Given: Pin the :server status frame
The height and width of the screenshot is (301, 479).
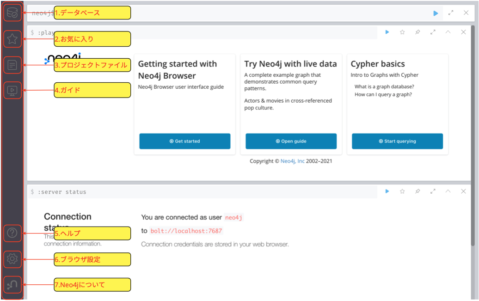Looking at the screenshot, I should point(418,191).
